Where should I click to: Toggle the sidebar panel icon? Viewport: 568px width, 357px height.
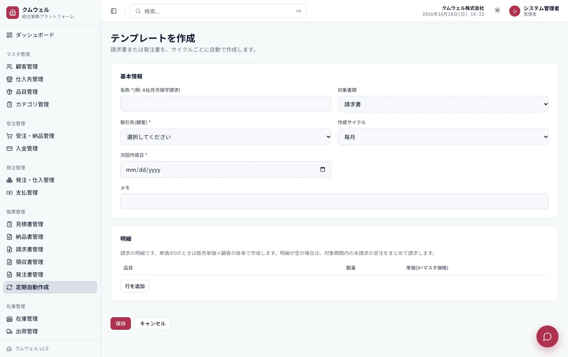[x=114, y=11]
